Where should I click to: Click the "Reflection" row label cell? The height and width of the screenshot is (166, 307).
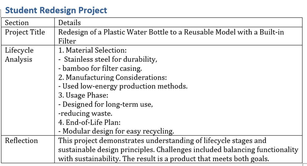21,141
